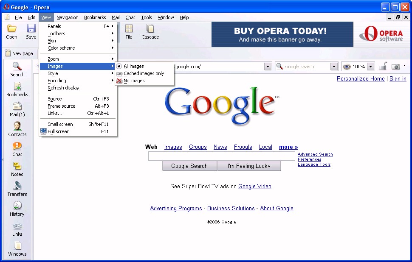Click the Cascade windows toolbar icon
The height and width of the screenshot is (262, 412).
click(x=150, y=31)
